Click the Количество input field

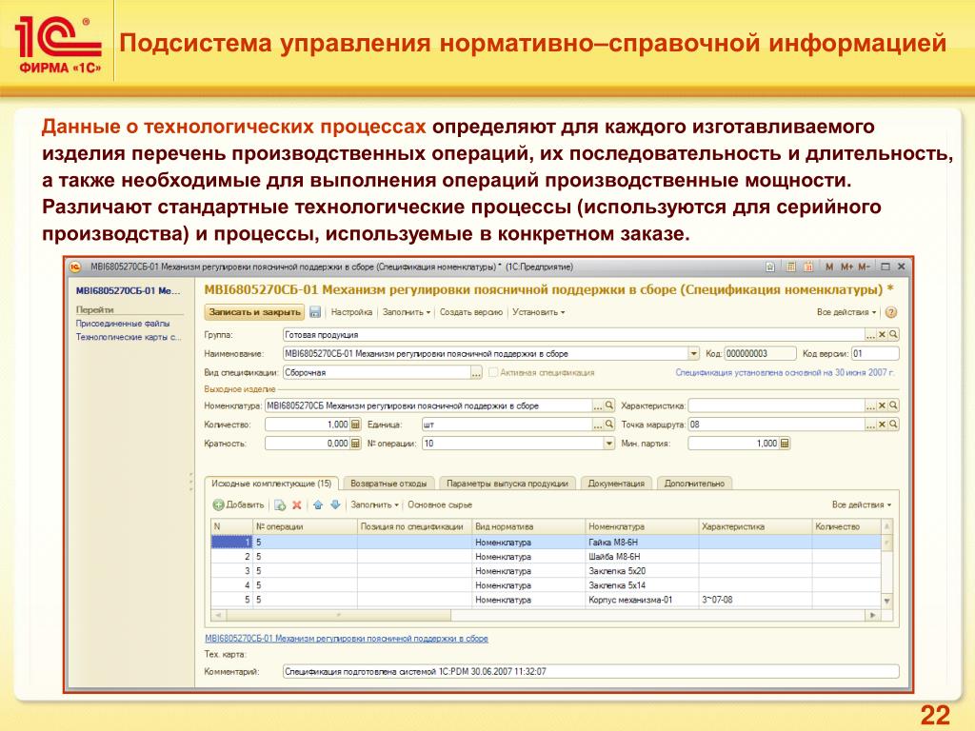308,425
